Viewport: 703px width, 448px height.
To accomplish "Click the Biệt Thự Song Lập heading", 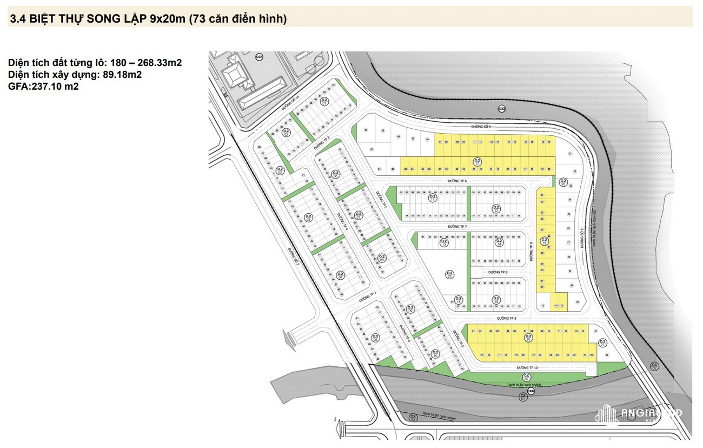I will [148, 19].
